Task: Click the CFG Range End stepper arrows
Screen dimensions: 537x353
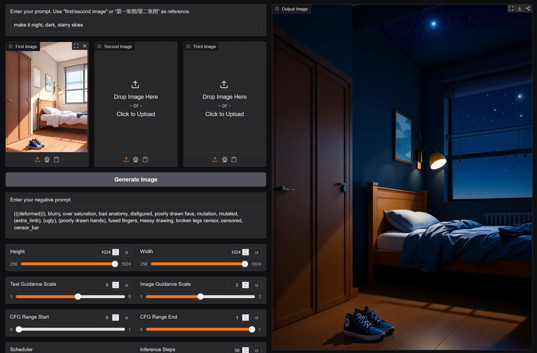Action: click(245, 318)
